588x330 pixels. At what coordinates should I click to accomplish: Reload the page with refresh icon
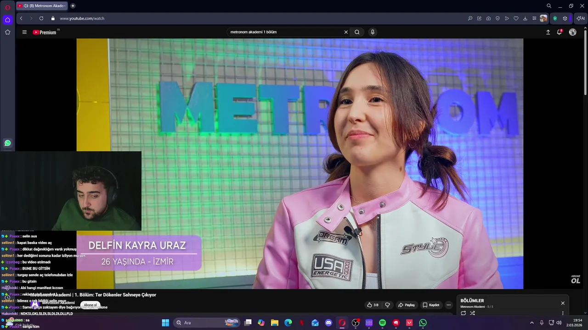[x=41, y=18]
